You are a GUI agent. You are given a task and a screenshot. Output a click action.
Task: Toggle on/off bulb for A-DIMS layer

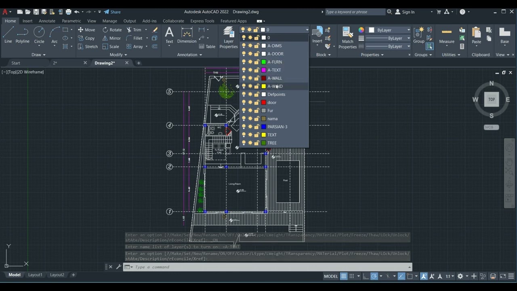point(244,46)
